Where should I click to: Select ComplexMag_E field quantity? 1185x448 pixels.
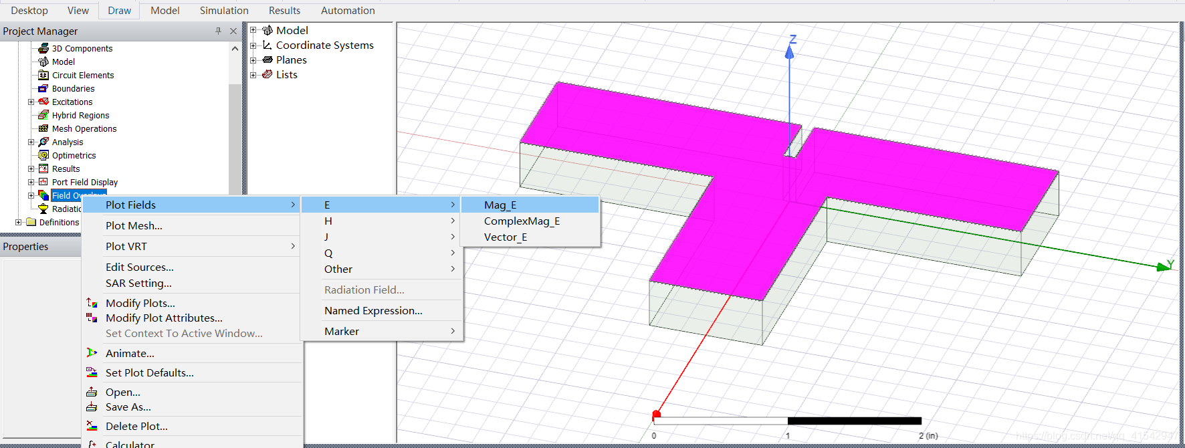point(530,221)
